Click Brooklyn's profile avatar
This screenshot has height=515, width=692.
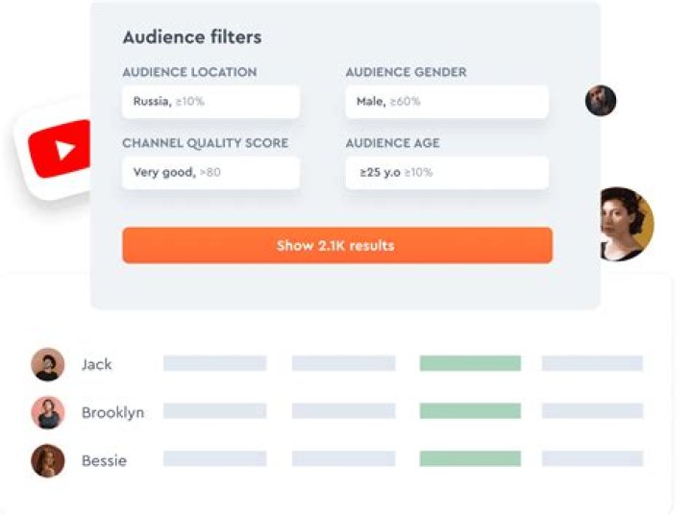[47, 412]
